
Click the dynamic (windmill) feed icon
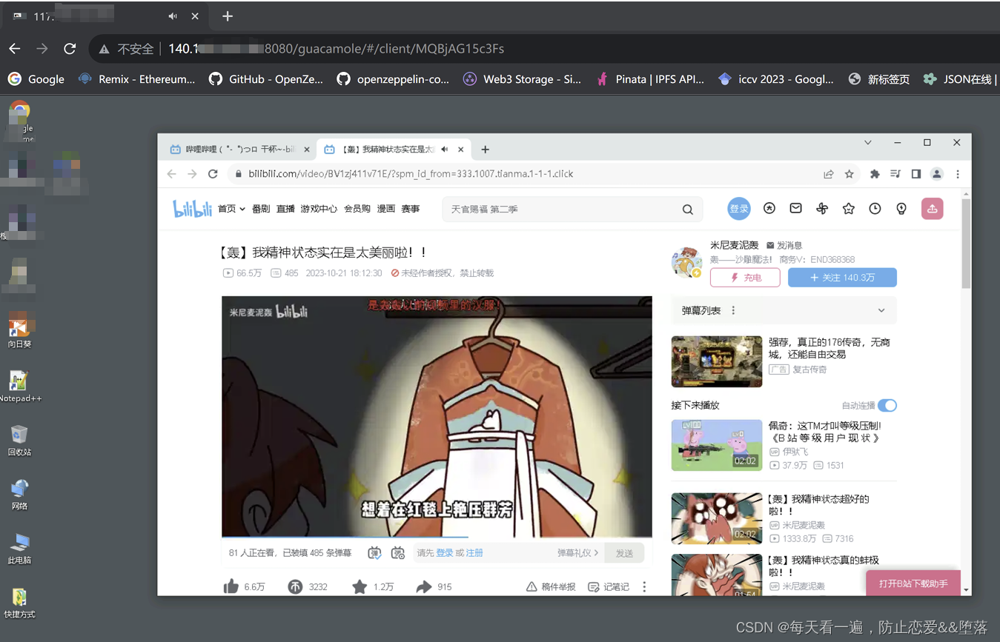tap(822, 208)
